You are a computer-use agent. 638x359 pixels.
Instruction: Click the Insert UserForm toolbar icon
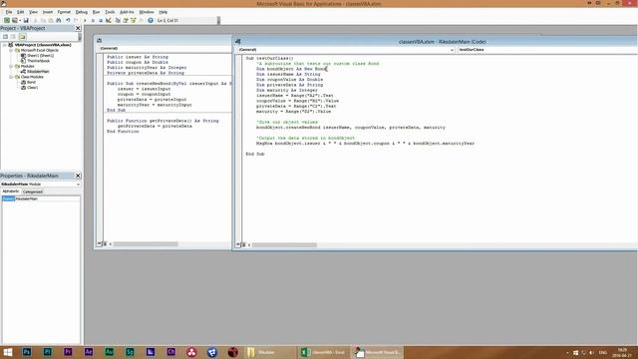14,20
